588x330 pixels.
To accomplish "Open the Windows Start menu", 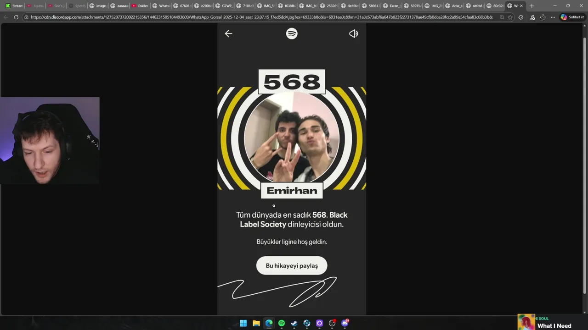I will (243, 323).
